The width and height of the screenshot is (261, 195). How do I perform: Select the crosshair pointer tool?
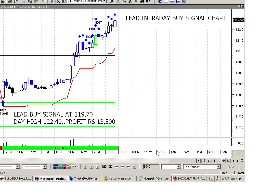pyautogui.click(x=52, y=2)
